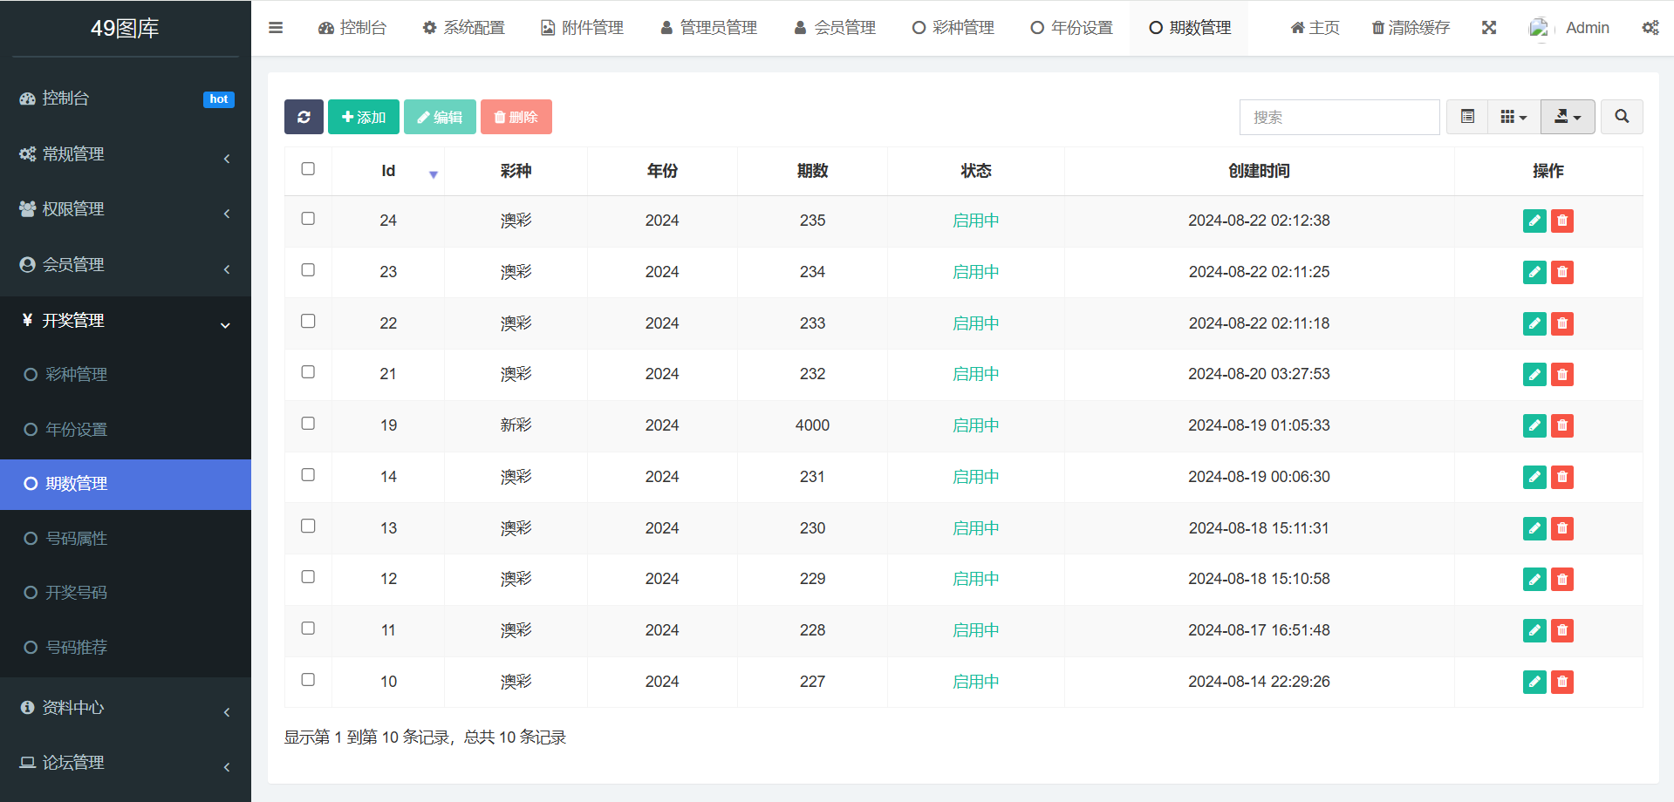Click delete trash icon for period 4000

click(1562, 425)
